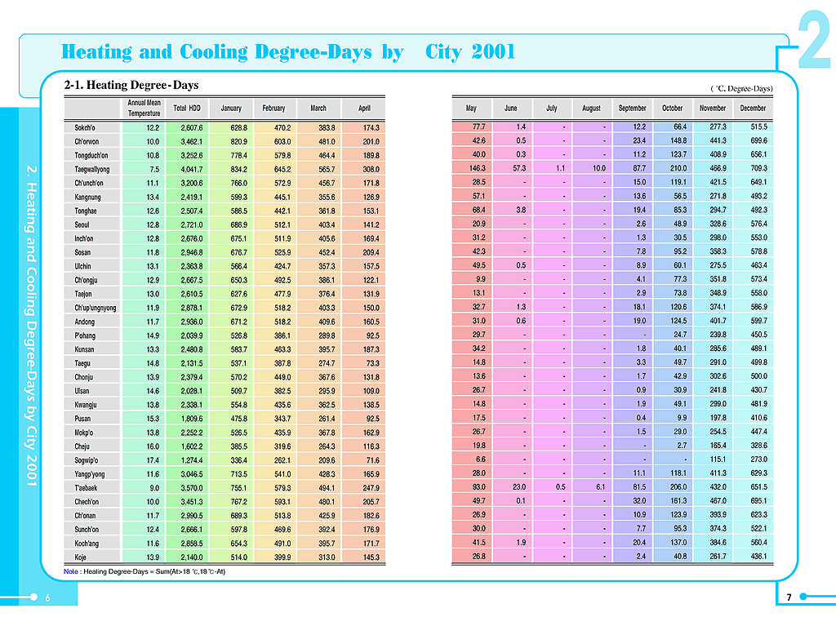This screenshot has width=836, height=626.
Task: Click the city name 'Chonju'
Action: [x=84, y=378]
